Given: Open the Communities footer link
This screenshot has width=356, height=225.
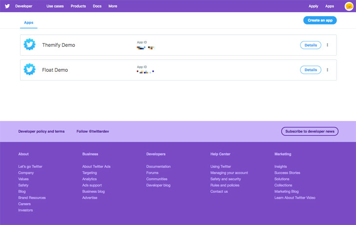Looking at the screenshot, I should (x=157, y=179).
